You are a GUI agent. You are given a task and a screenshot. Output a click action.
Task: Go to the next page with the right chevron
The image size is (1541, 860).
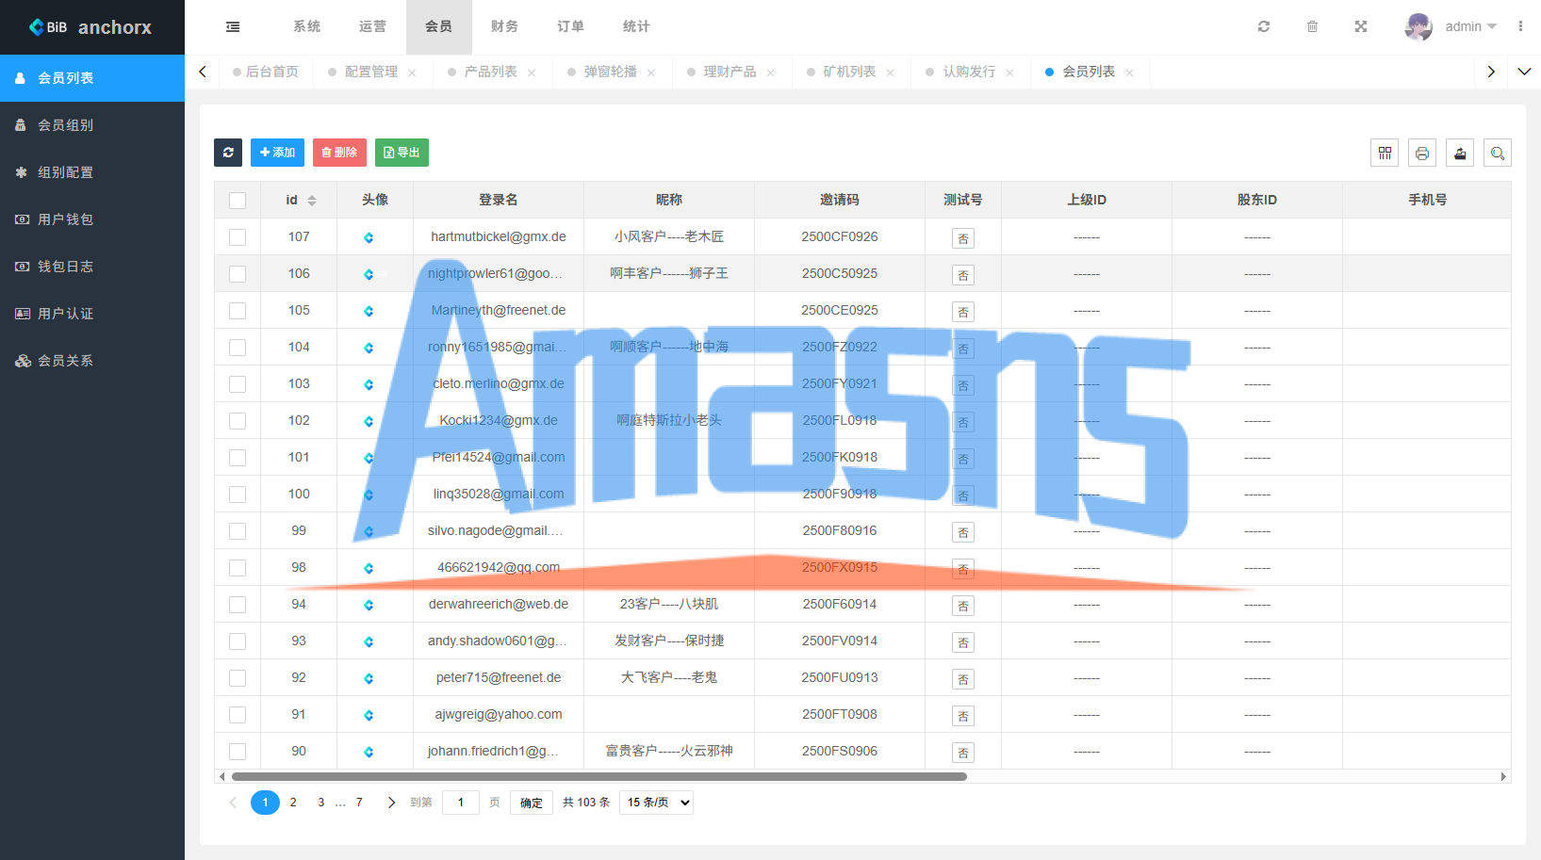tap(391, 803)
